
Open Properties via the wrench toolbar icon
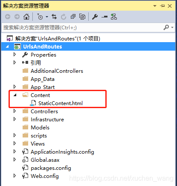click(x=95, y=17)
